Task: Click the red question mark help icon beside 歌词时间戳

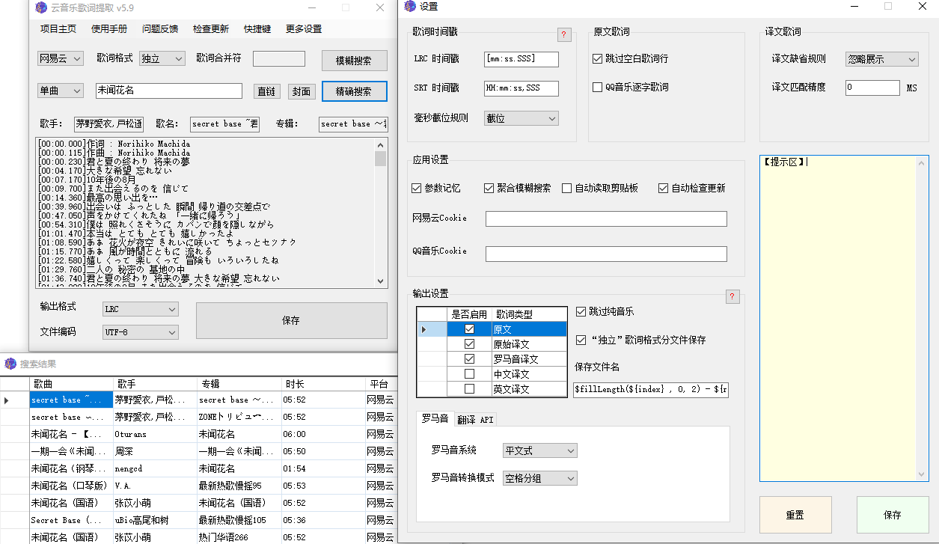Action: (564, 34)
